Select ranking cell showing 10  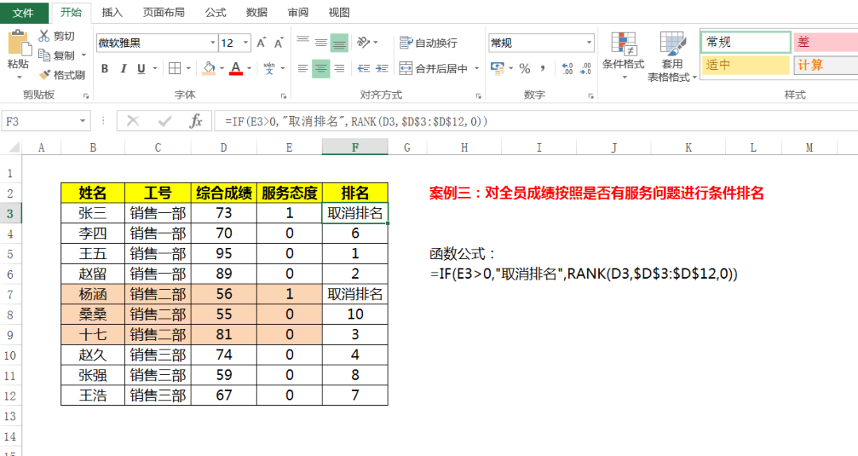point(355,315)
